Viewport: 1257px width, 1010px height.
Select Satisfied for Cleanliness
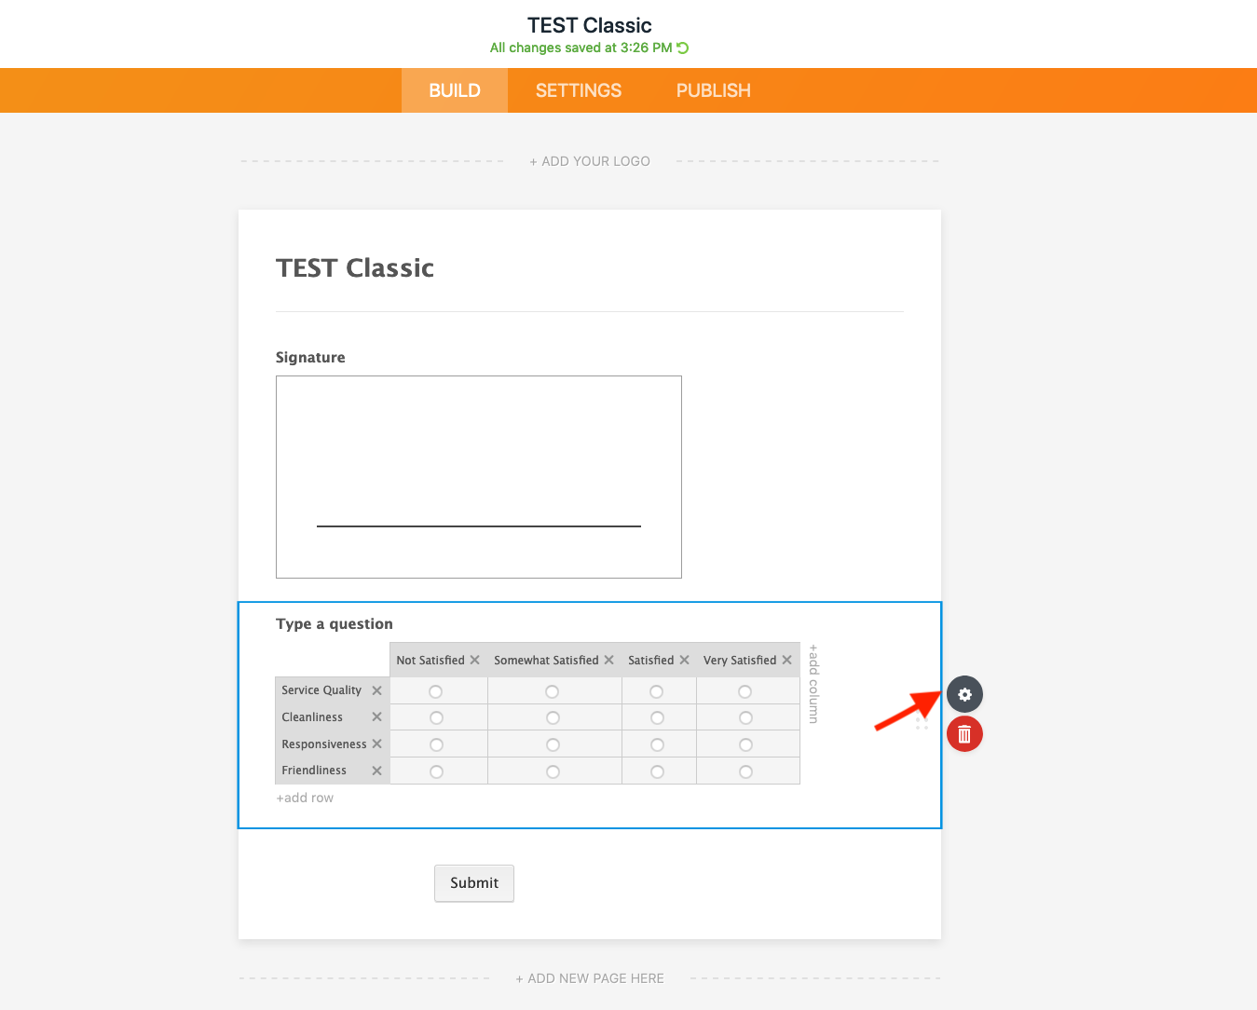click(x=657, y=717)
